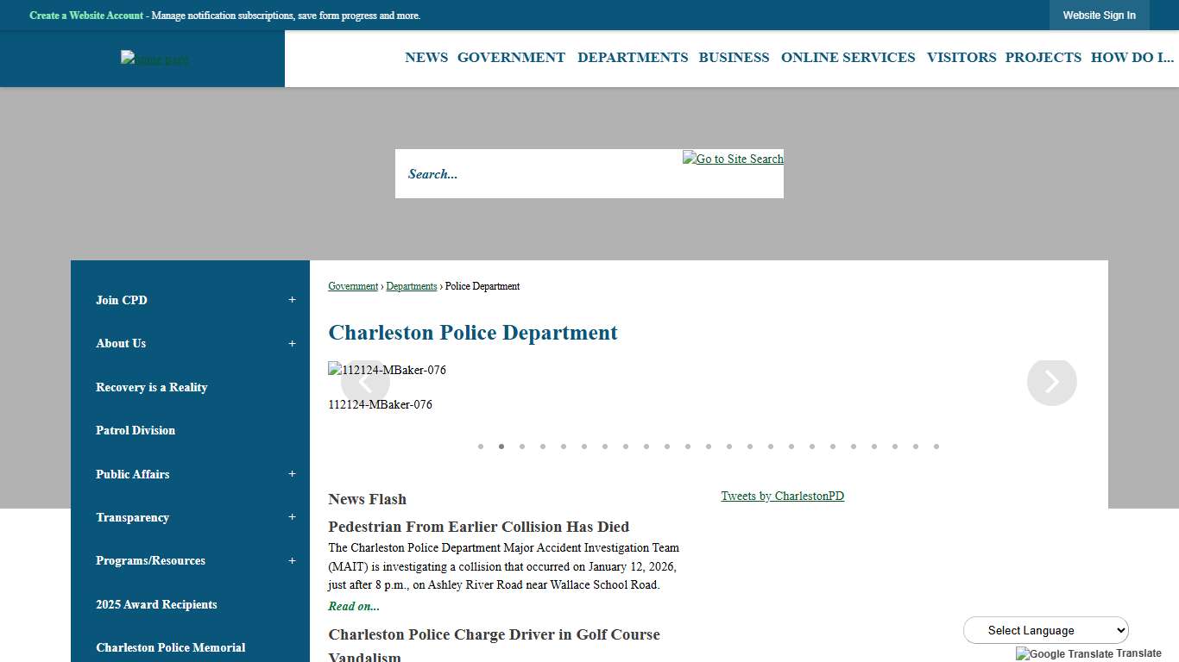
Task: Open the Create a Website Account link
Action: (85, 15)
